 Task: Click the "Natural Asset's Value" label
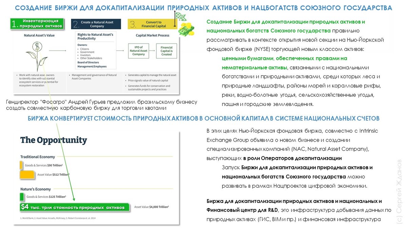pos(39,35)
